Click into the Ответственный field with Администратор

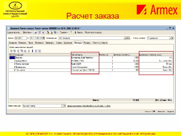tap(42, 106)
